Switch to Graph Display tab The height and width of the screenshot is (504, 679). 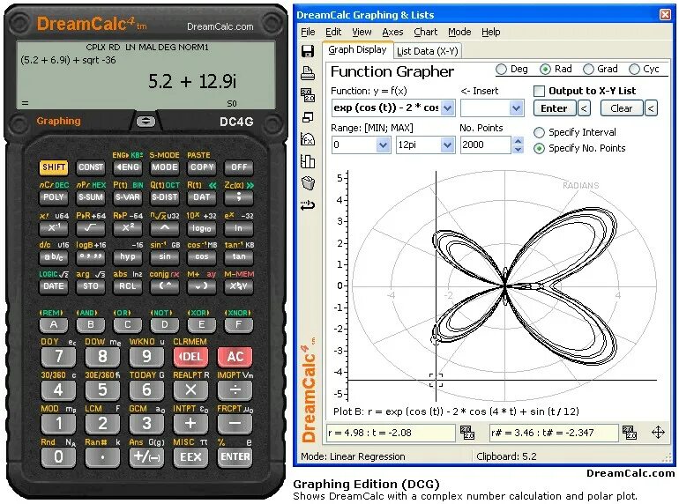point(357,49)
